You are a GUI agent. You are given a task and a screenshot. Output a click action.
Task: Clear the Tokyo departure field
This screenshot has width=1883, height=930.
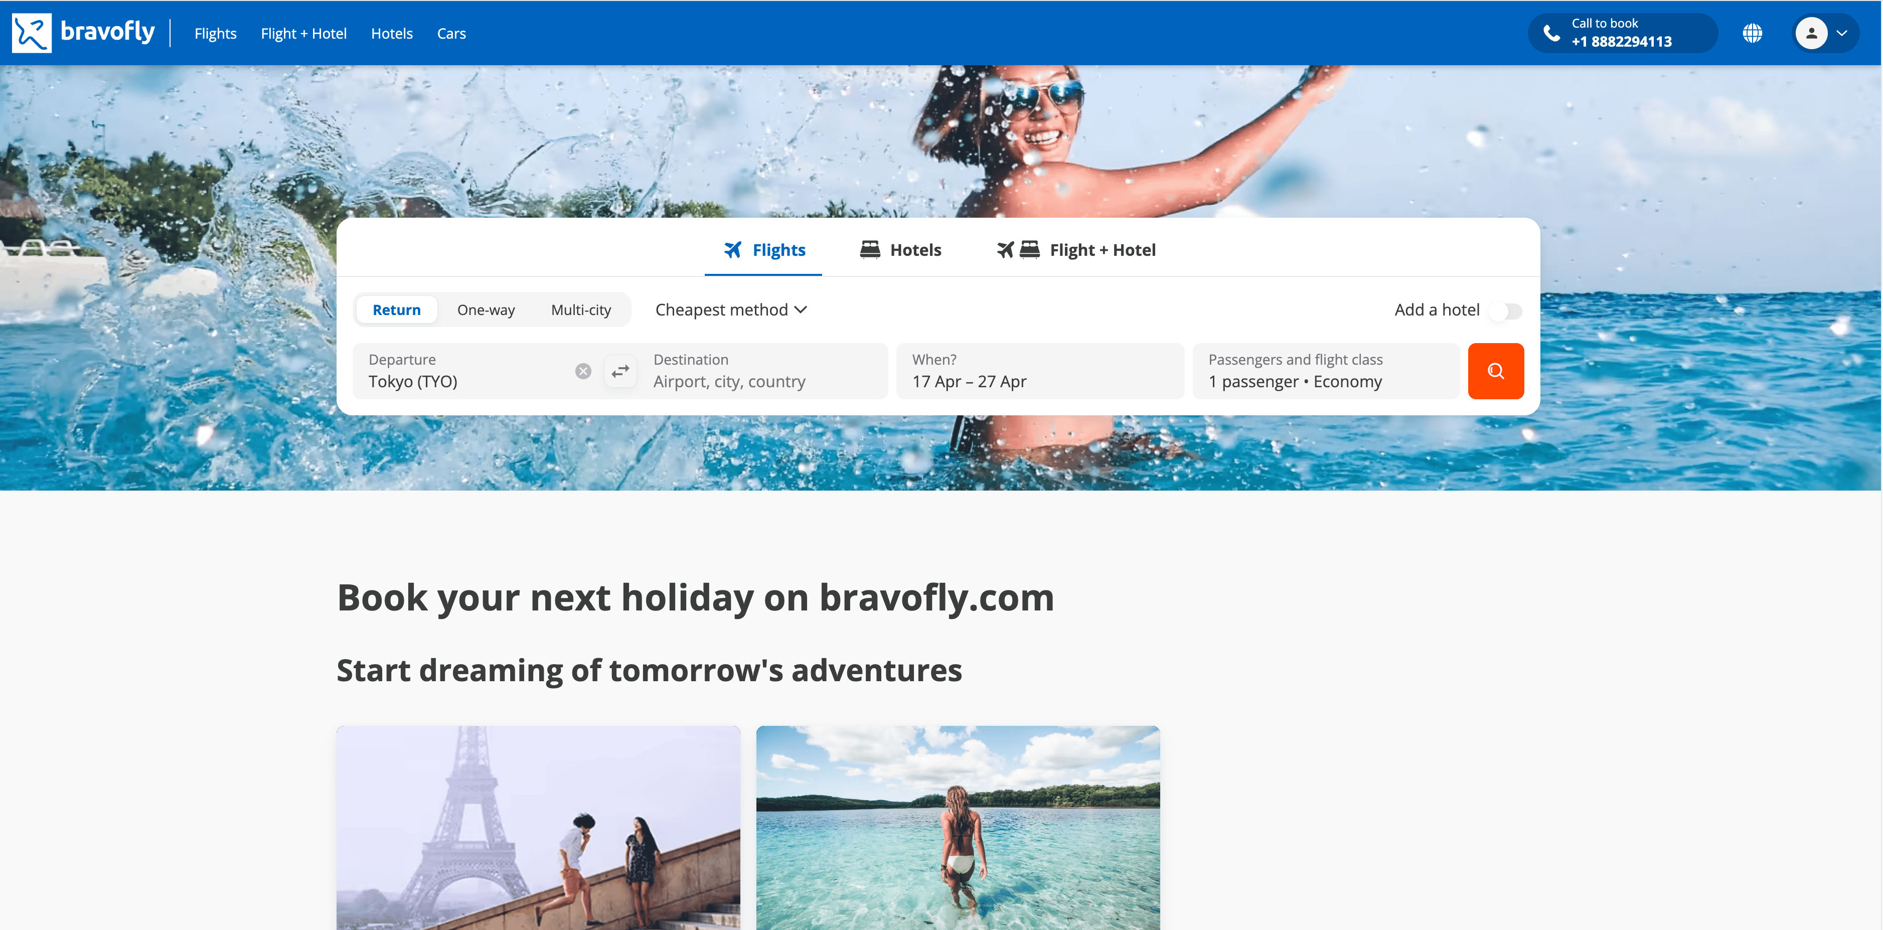click(x=582, y=371)
